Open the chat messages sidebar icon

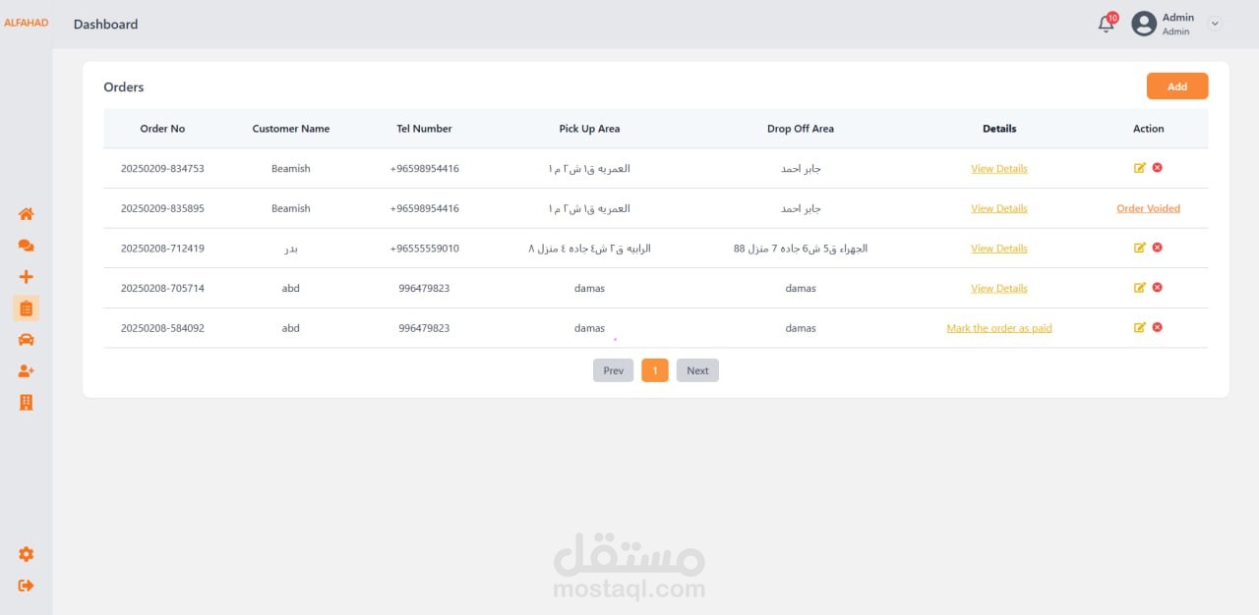(27, 246)
